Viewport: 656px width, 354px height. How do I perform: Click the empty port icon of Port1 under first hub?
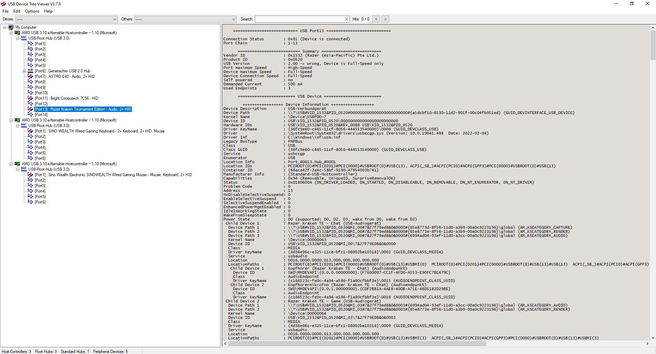coord(30,44)
